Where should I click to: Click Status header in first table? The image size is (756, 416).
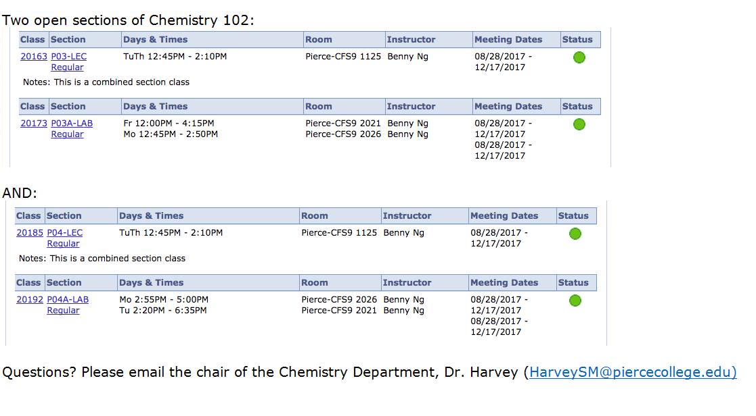(577, 40)
